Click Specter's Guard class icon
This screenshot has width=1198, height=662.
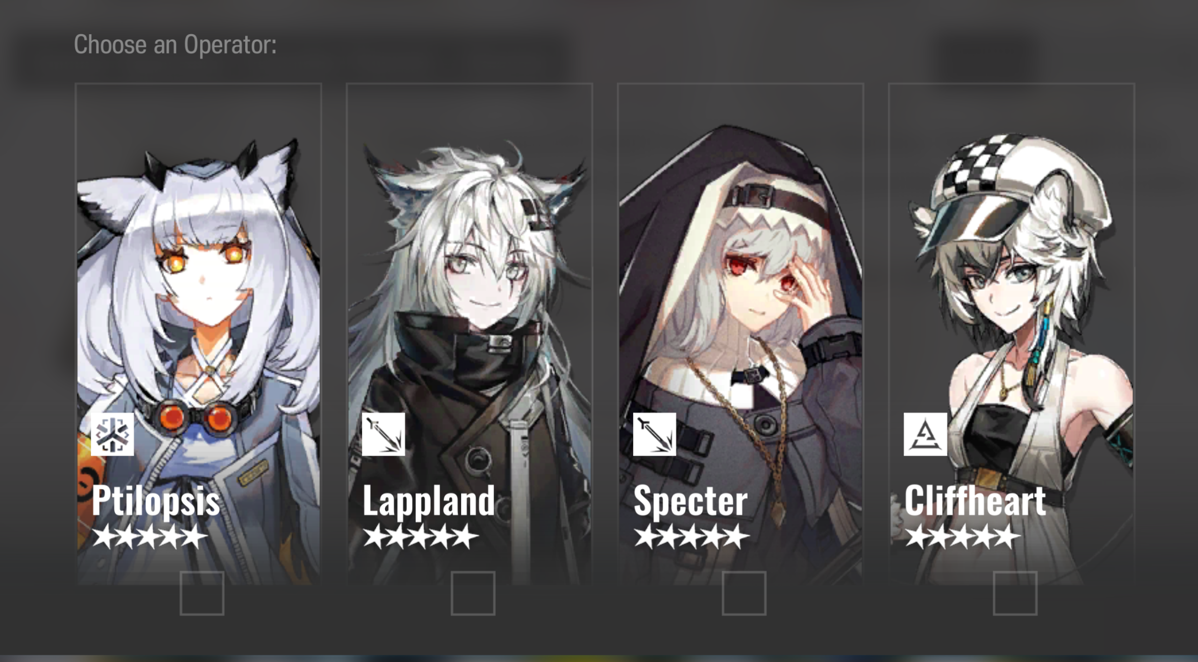click(655, 434)
